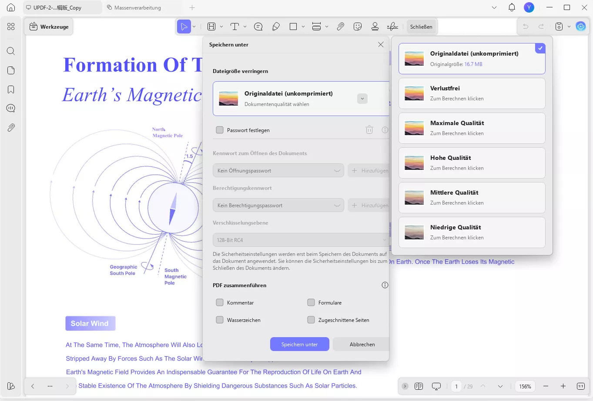This screenshot has width=593, height=401.
Task: Select the pencil drawing tool
Action: [x=276, y=27]
